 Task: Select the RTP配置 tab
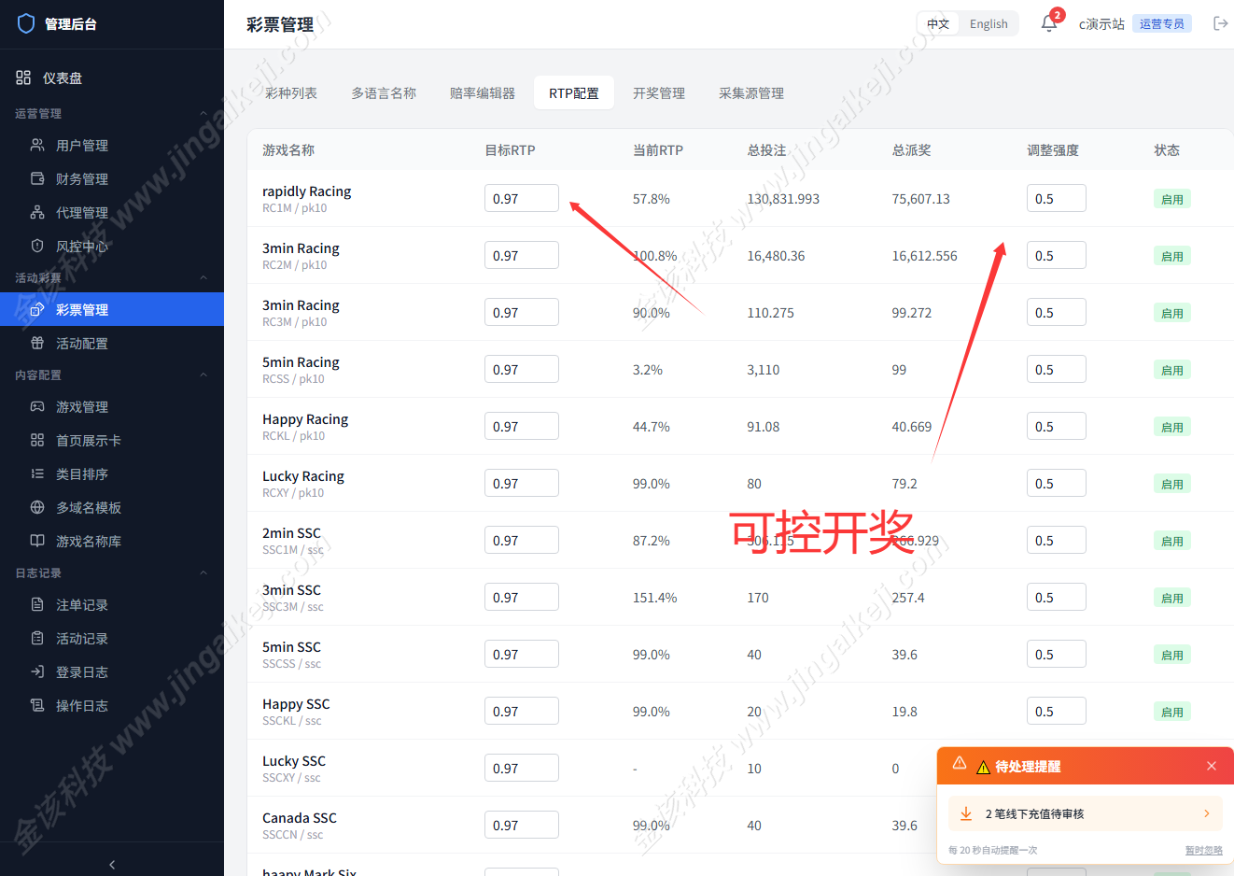[574, 93]
